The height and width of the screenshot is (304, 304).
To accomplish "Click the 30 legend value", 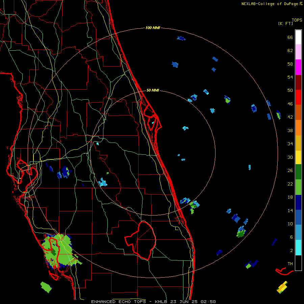I will [x=290, y=157].
